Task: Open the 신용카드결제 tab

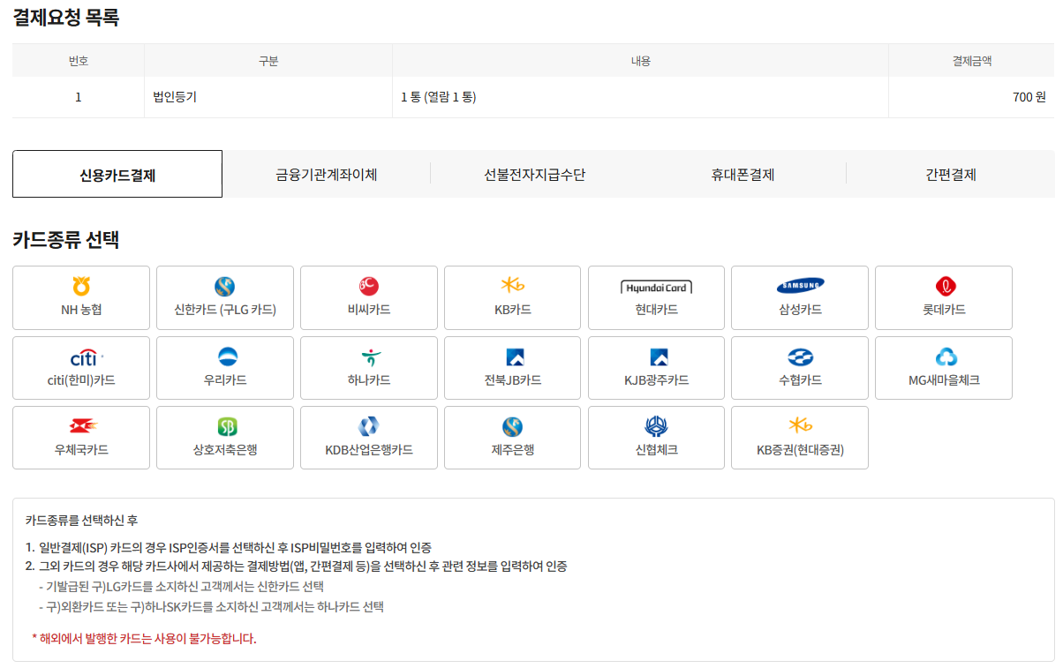Action: point(117,174)
